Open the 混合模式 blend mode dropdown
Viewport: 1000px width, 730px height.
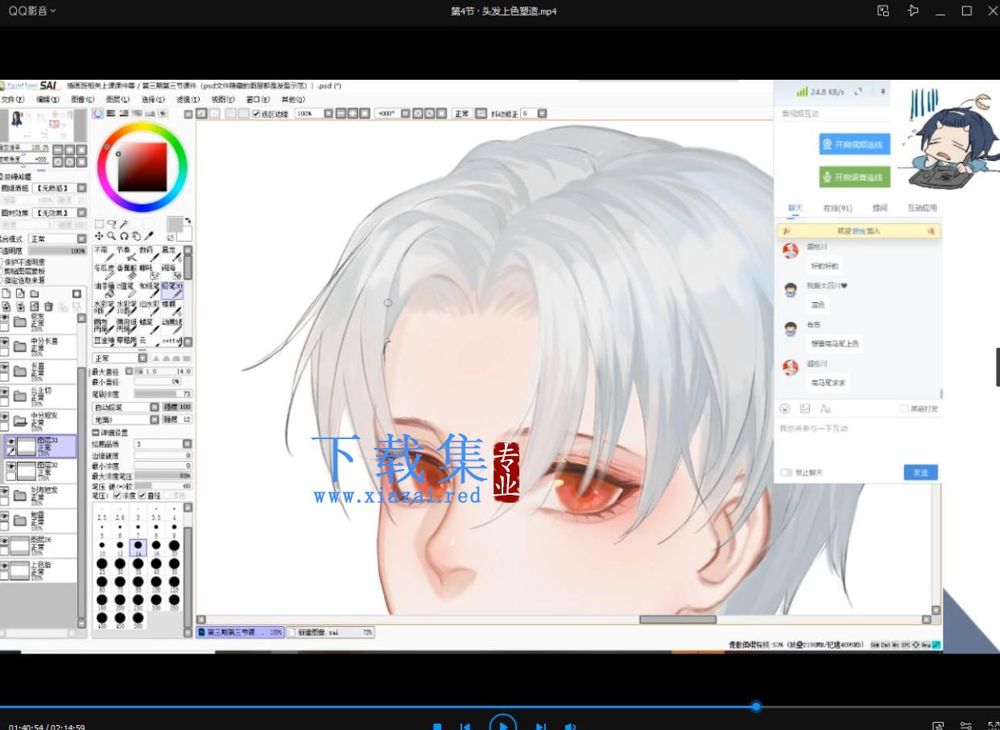(x=81, y=239)
